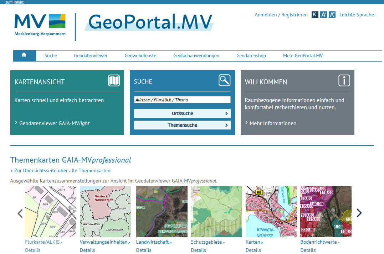Open the Flurkarte/ALKIS thumbnail
Screen dimensions: 384x254
pyautogui.click(x=51, y=212)
